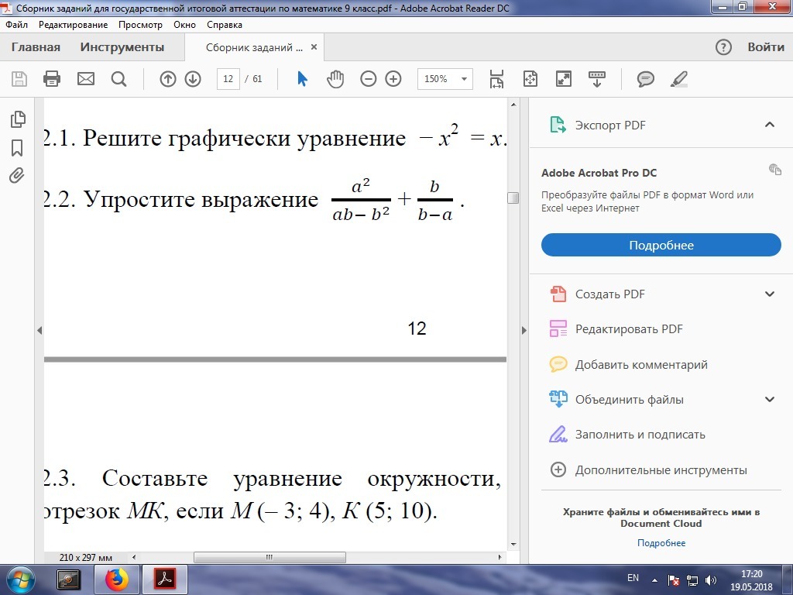Activate the highlight text marker tool

coord(678,79)
